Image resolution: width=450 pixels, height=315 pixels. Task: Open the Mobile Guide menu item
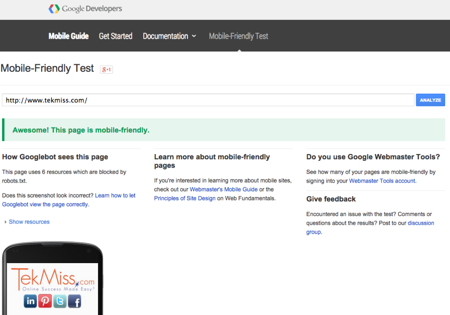click(69, 36)
